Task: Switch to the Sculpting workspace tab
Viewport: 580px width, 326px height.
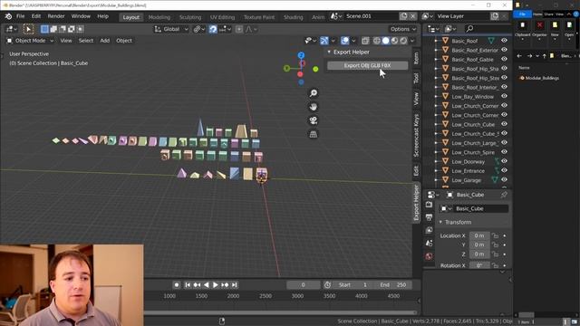Action: tap(190, 17)
